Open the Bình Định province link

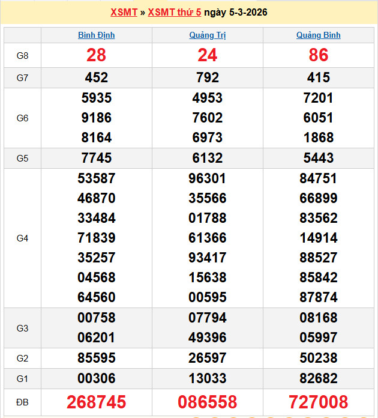[96, 35]
